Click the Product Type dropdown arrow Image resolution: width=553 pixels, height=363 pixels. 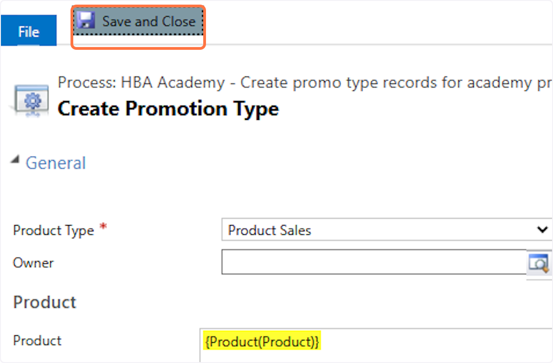[x=542, y=230]
